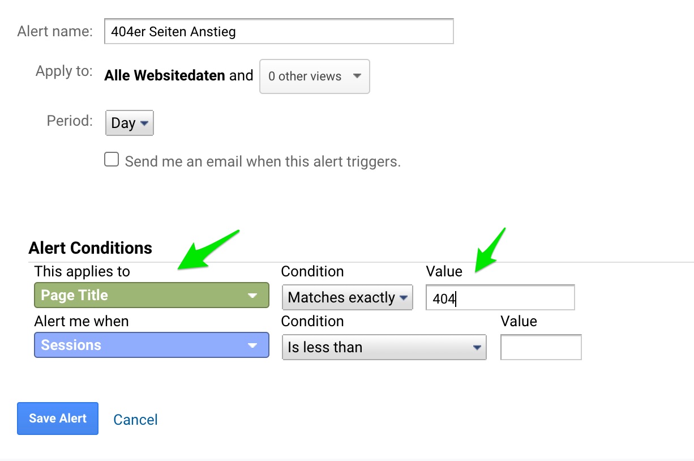The width and height of the screenshot is (694, 461).
Task: Click the empty Value field for Sessions
Action: coord(541,347)
